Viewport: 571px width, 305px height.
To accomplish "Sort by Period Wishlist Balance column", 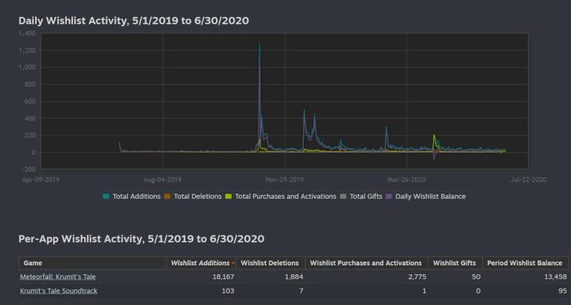I will click(x=525, y=263).
